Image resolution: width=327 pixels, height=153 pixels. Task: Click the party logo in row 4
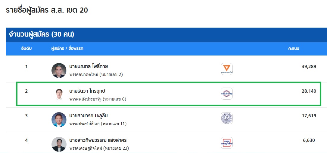pos(226,143)
